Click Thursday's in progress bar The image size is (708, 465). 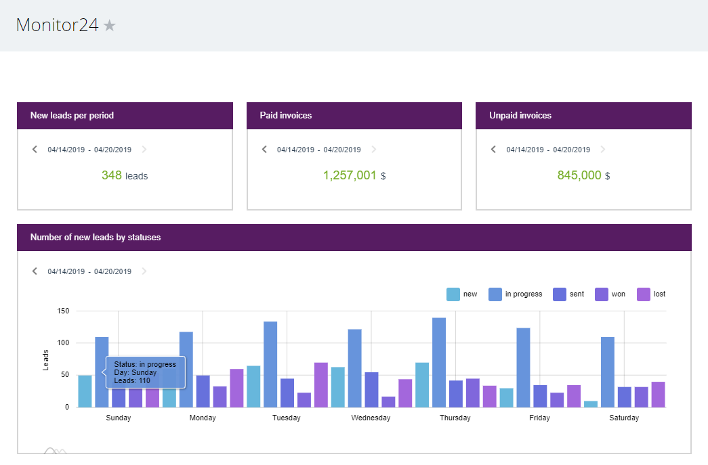tap(438, 362)
